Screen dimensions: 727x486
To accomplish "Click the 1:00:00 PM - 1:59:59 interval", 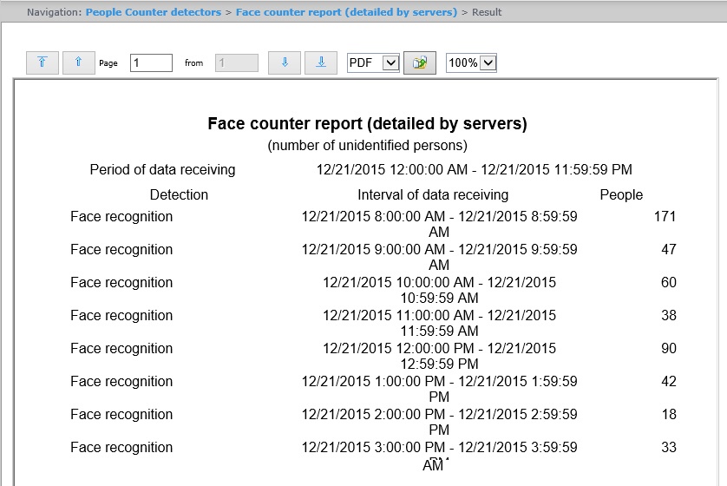I will 440,389.
